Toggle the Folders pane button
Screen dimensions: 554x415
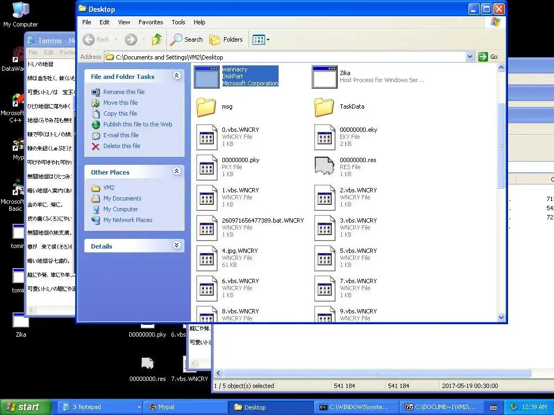226,39
